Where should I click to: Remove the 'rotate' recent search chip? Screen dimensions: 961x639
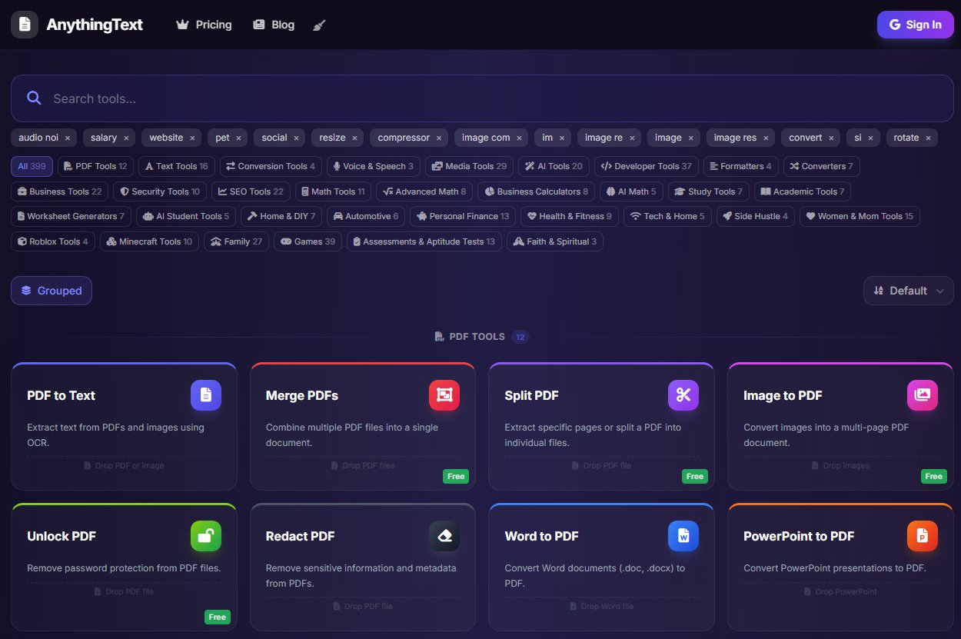pyautogui.click(x=929, y=138)
